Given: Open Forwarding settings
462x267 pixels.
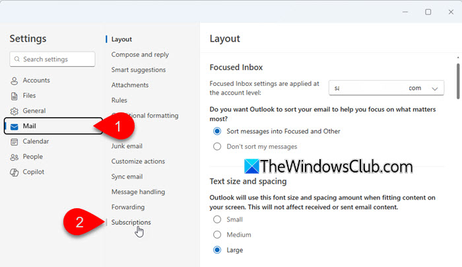Looking at the screenshot, I should (128, 207).
